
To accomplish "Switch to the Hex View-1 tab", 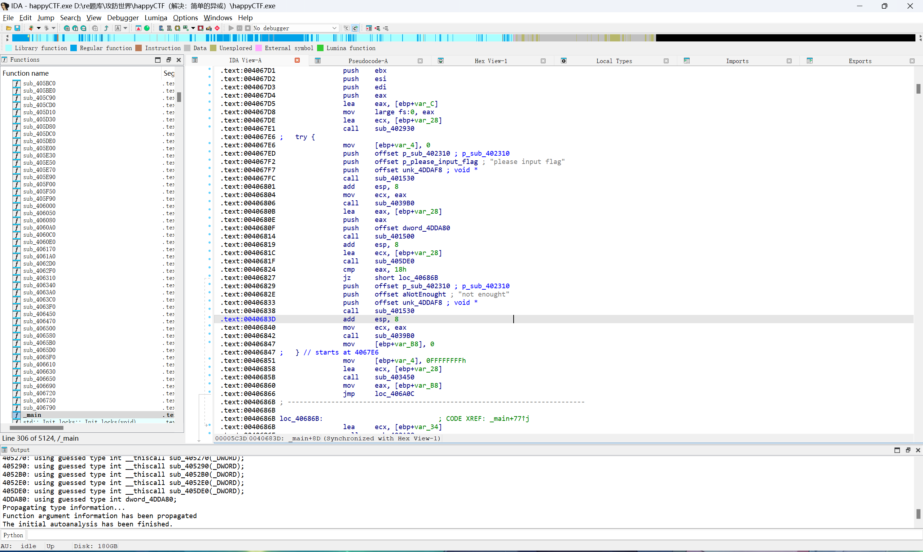I will click(x=491, y=61).
